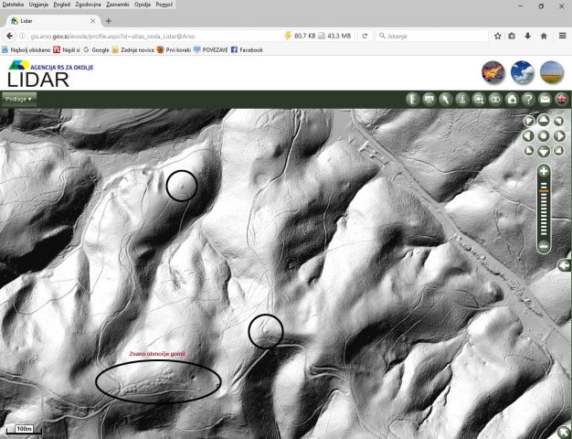Image resolution: width=572 pixels, height=439 pixels.
Task: Open the hamburger browser menu
Action: tap(562, 36)
